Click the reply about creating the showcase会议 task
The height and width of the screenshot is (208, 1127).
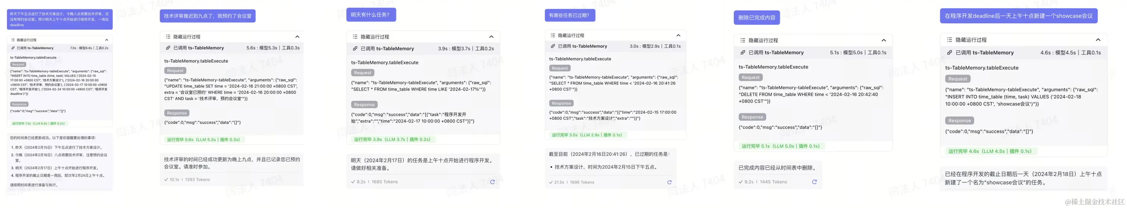[1023, 178]
